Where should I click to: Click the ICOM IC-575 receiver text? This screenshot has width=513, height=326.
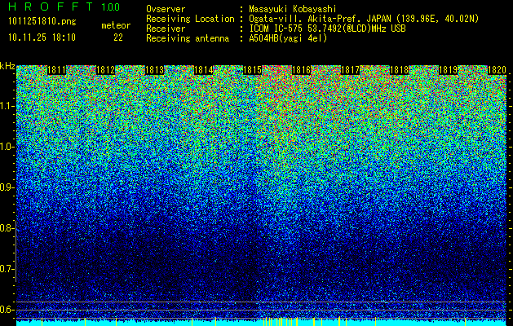[x=327, y=29]
